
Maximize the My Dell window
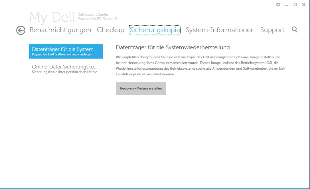click(295, 5)
